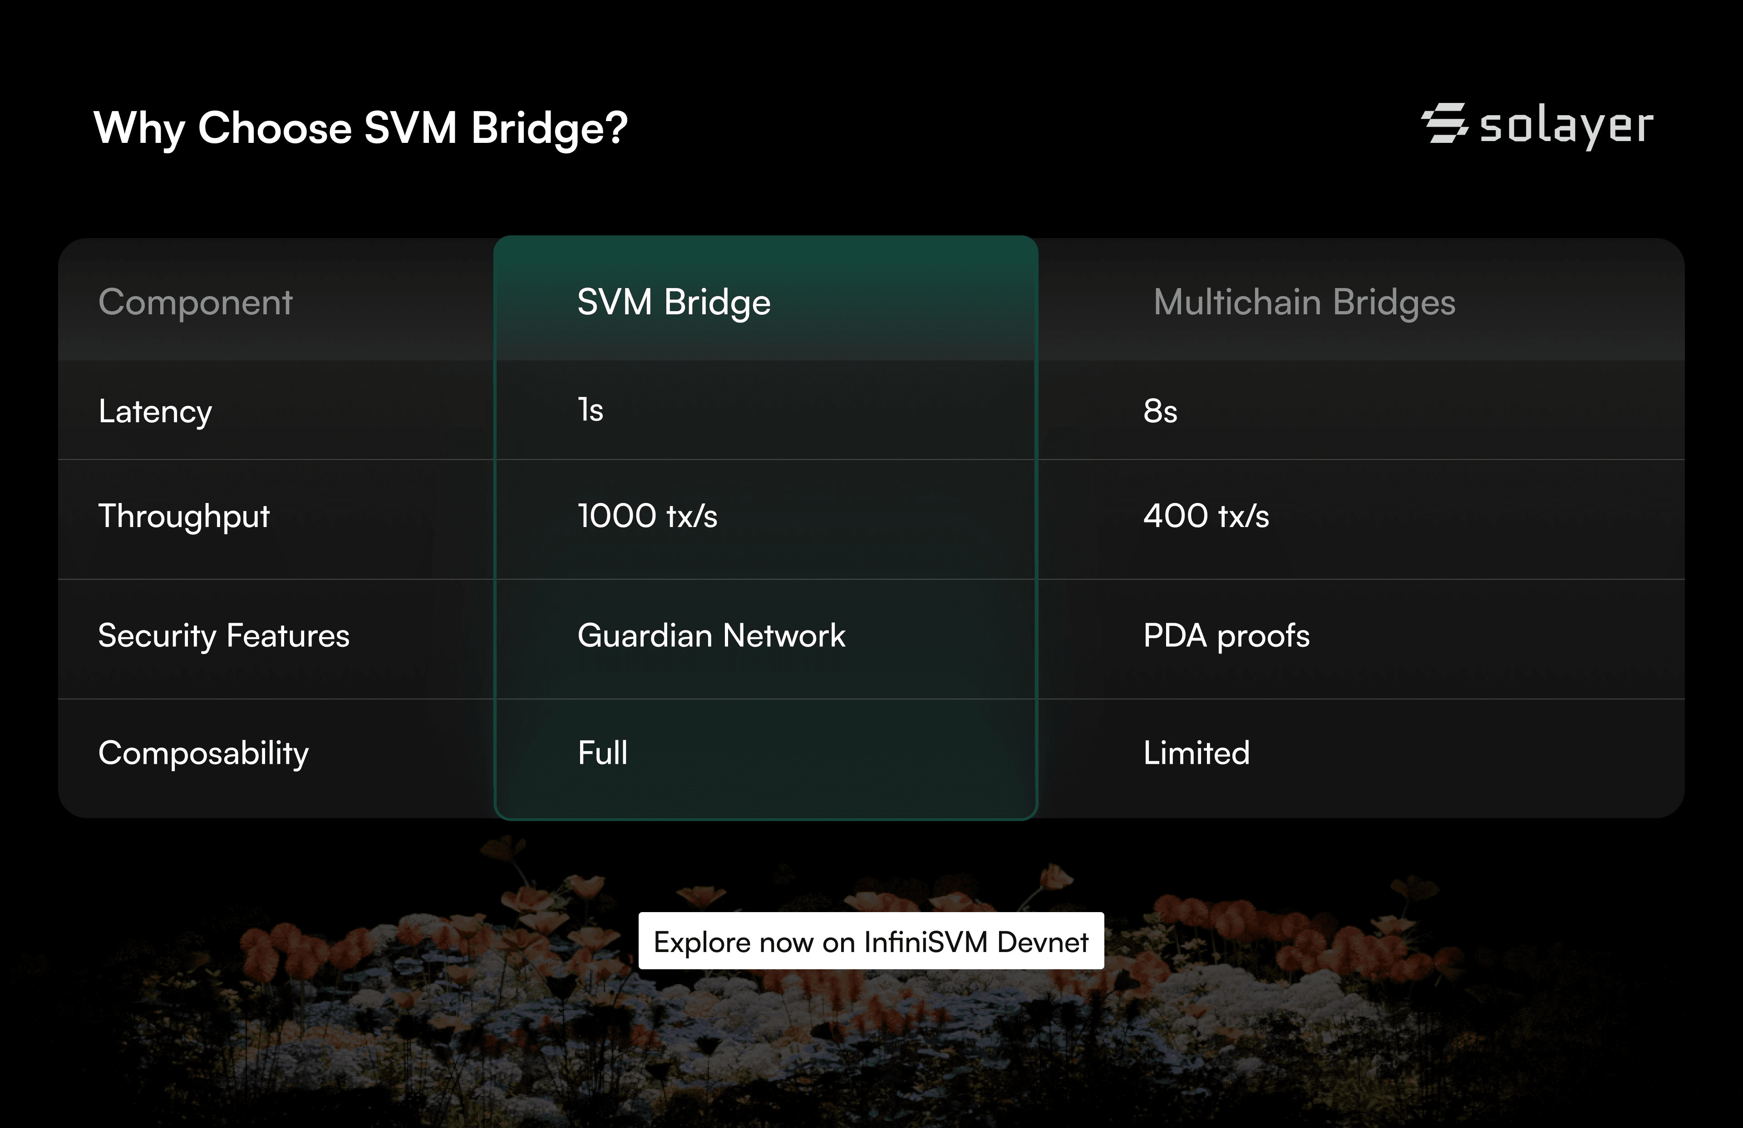Click the 1000 tx/s throughput cell
Image resolution: width=1743 pixels, height=1128 pixels.
coord(647,516)
